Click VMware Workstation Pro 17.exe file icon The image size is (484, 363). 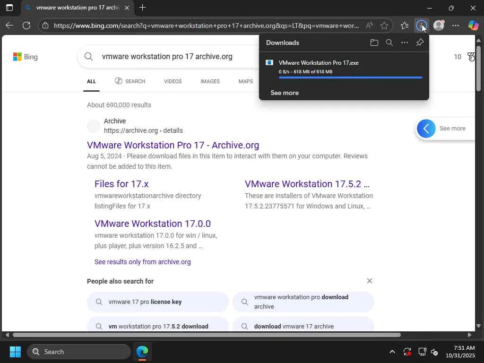point(269,63)
